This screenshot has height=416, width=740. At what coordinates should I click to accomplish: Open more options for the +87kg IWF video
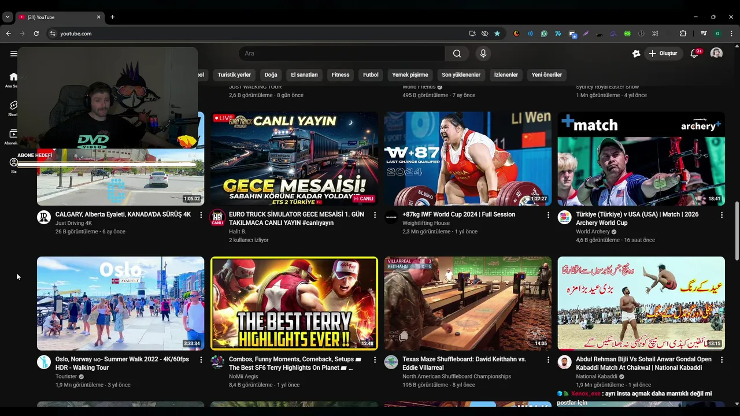548,215
